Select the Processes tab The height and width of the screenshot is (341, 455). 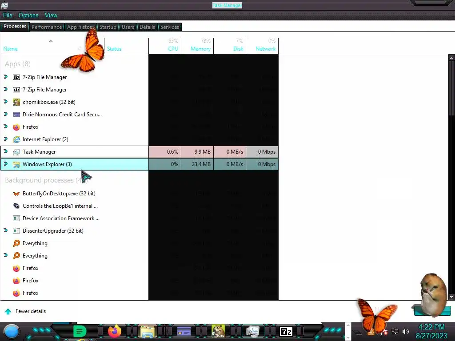[x=15, y=26]
